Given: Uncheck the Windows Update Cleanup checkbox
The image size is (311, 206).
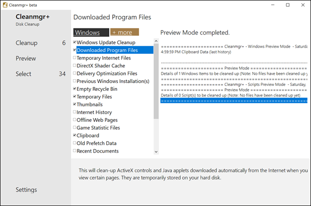Looking at the screenshot, I should (74, 42).
